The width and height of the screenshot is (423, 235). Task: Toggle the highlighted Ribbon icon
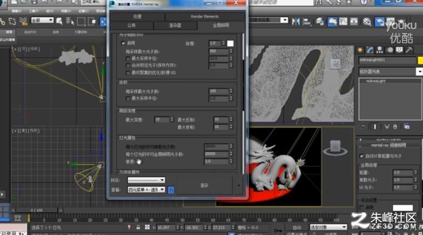332,21
